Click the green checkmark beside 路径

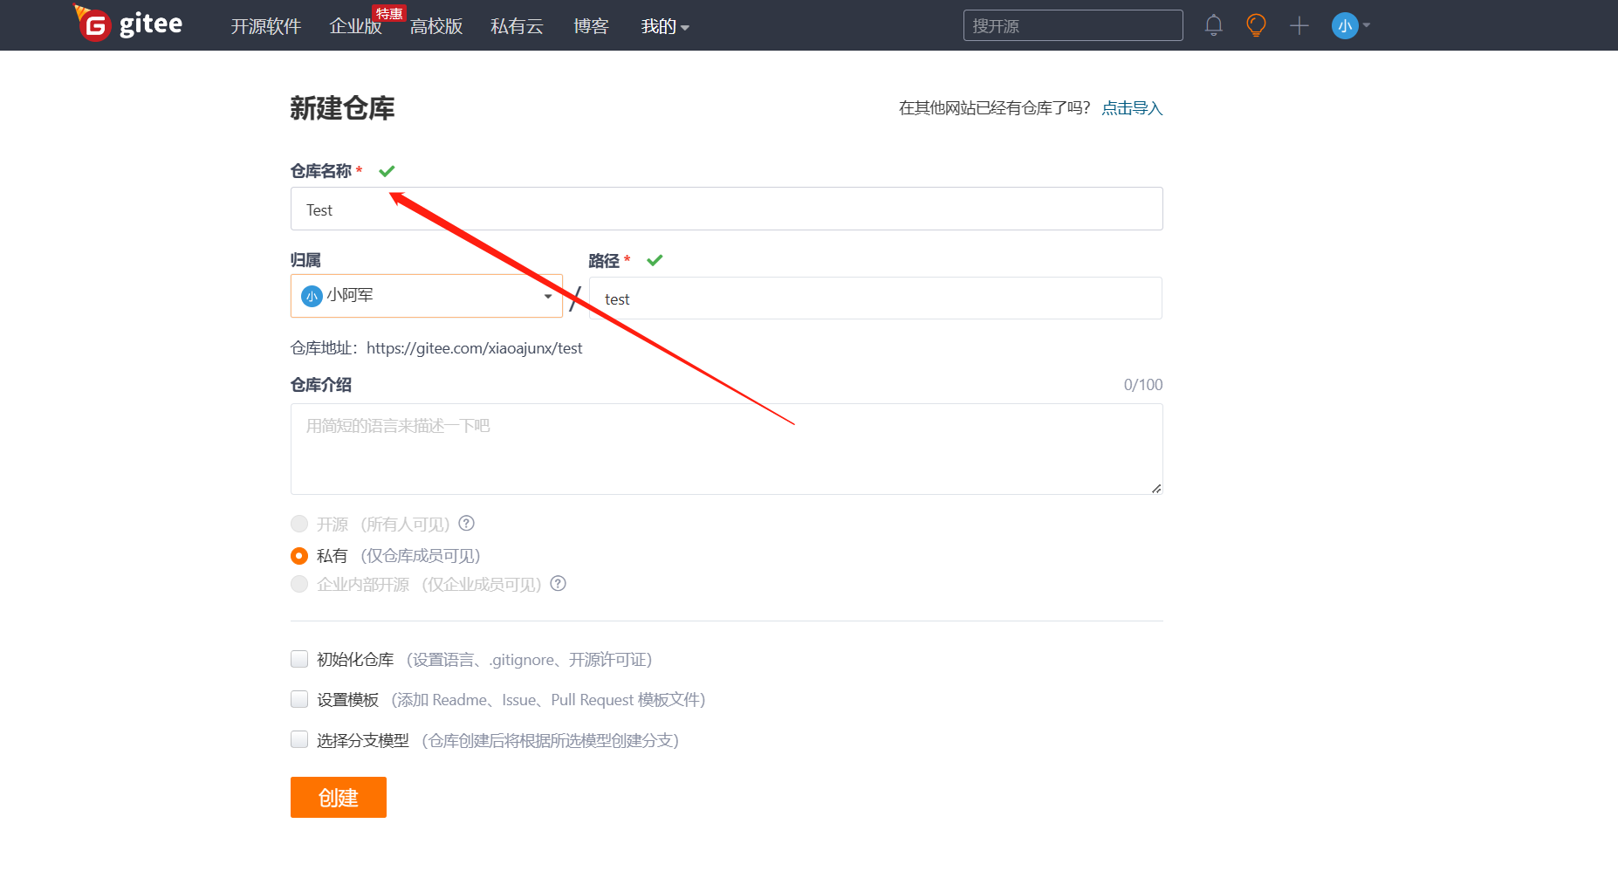click(655, 259)
